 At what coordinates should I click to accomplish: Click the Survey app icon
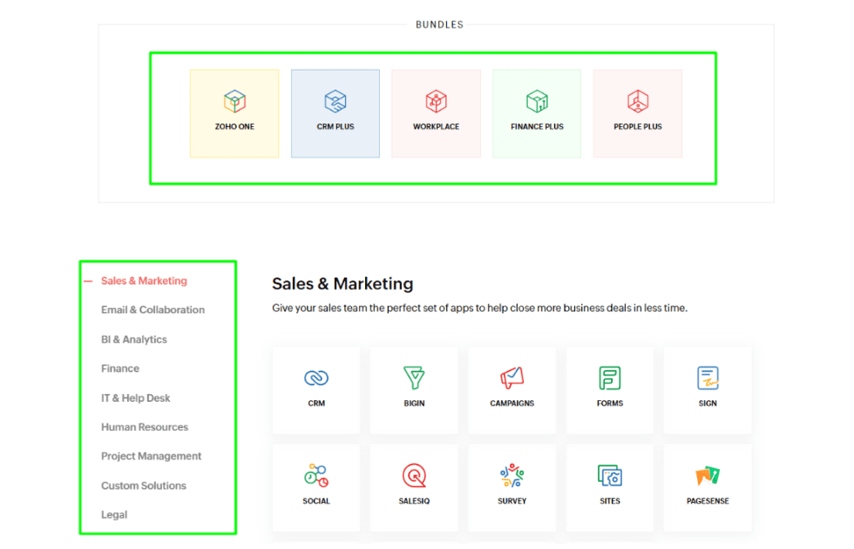pos(512,476)
